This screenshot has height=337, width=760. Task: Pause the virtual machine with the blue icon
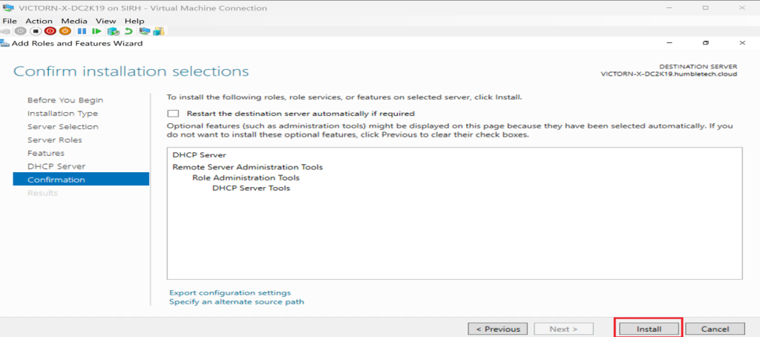pos(82,31)
